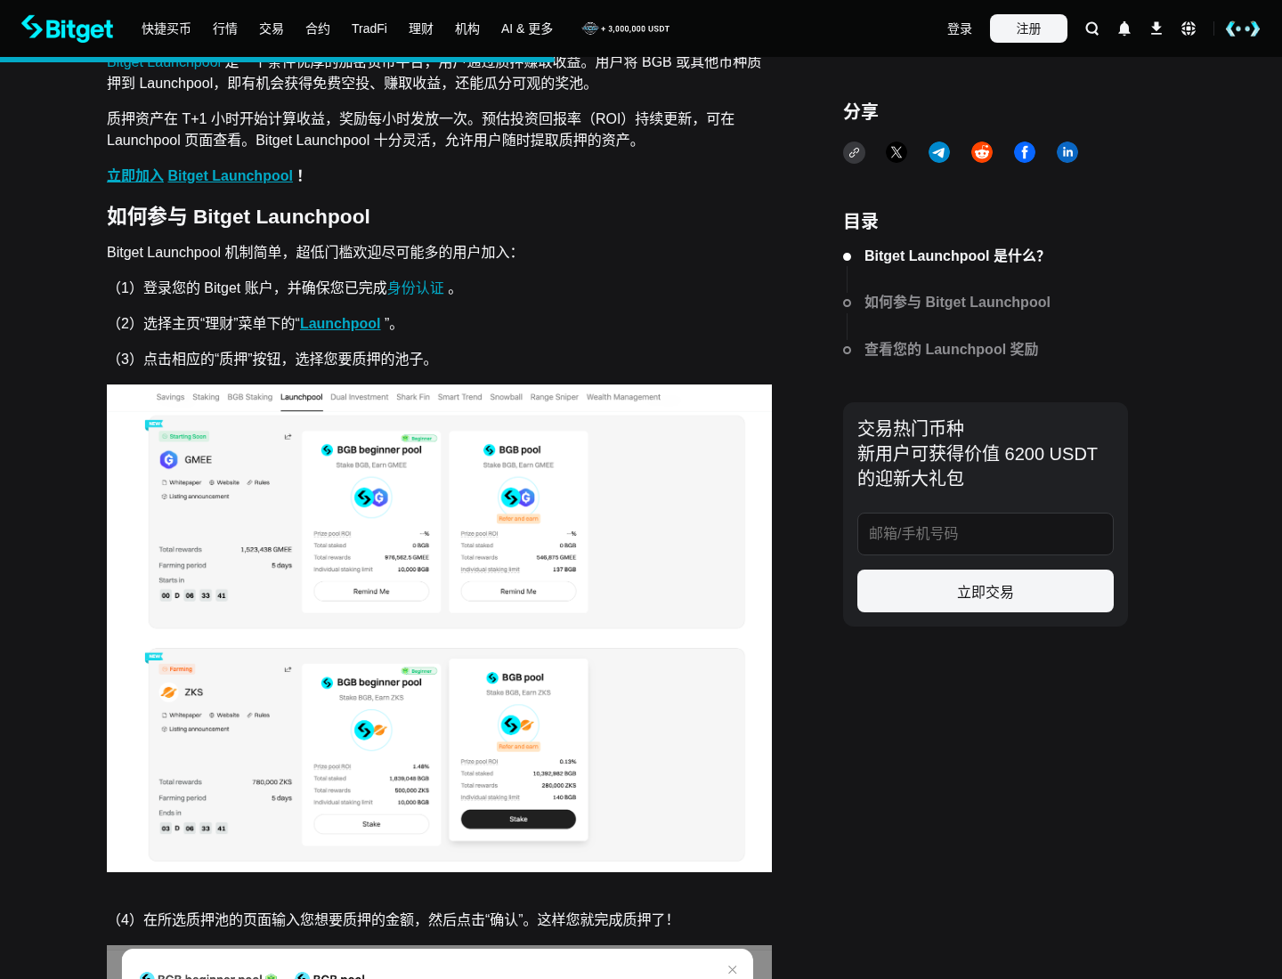Jump to 如何参与 Bitget Launchpool section
Screen dimensions: 1282x979
pyautogui.click(x=957, y=303)
